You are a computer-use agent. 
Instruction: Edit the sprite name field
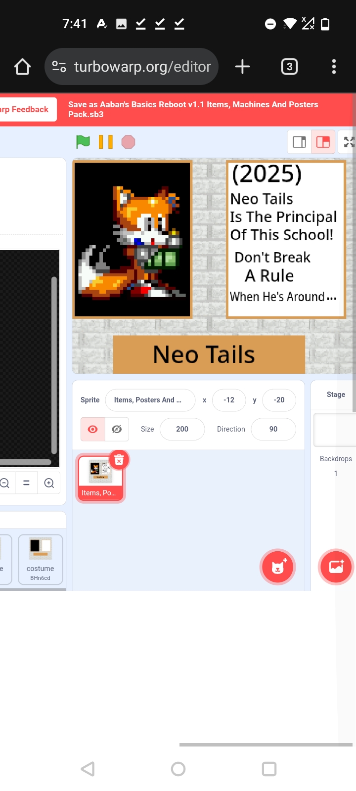point(150,400)
